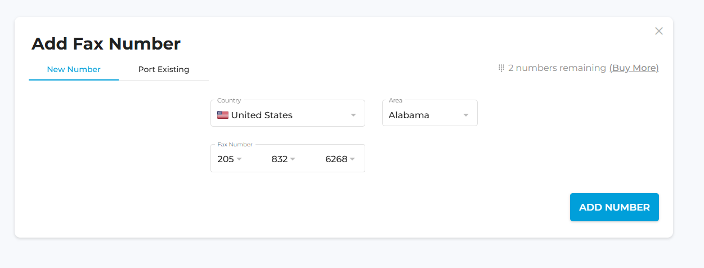
Task: Open the Port Existing tab
Action: click(x=164, y=70)
